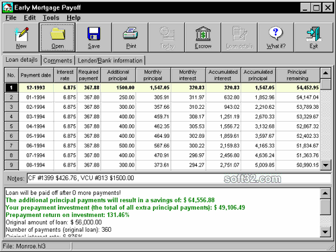Select payment date cell 12-1993
336x252 pixels.
click(36, 87)
